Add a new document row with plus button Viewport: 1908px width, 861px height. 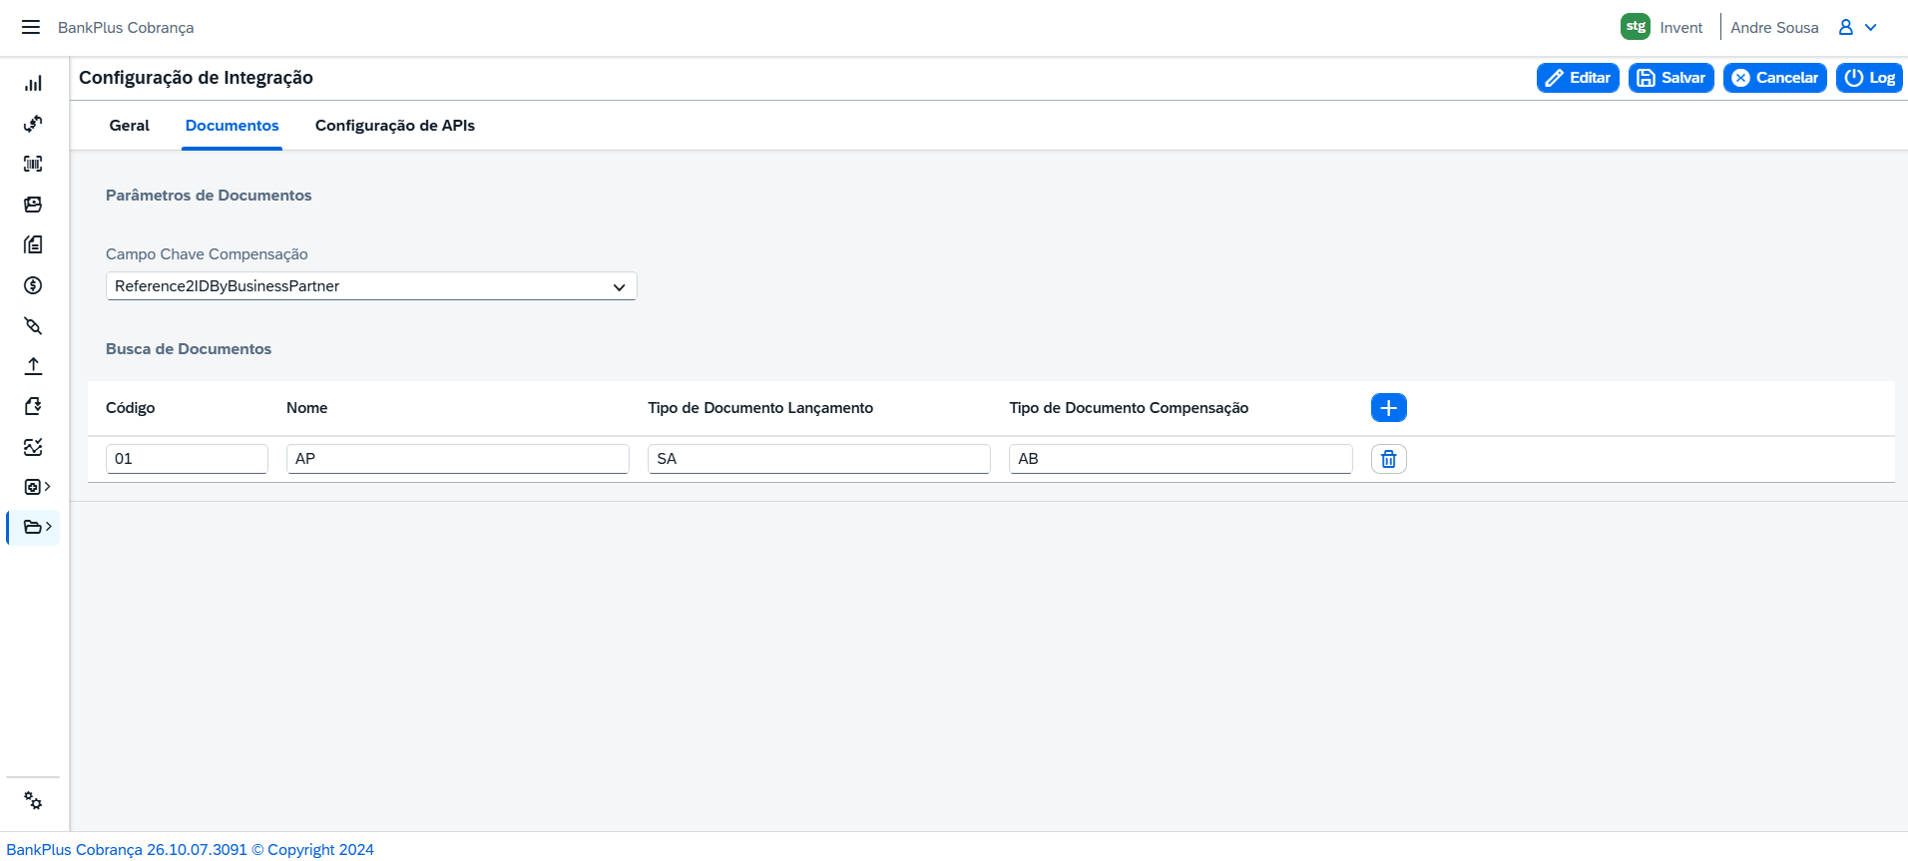tap(1388, 407)
